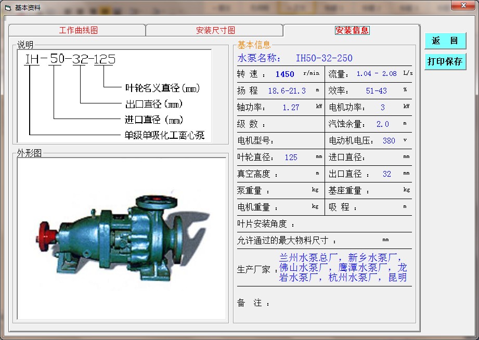The image size is (479, 340).
Task: Click the 流量 value 1.04 - 2.08
Action: coord(377,74)
